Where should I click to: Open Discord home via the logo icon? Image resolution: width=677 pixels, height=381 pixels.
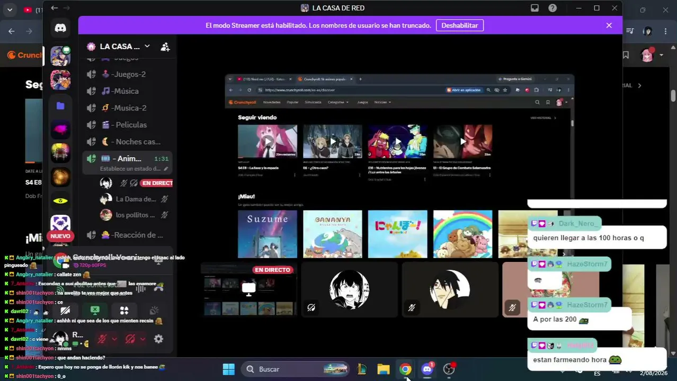[60, 28]
